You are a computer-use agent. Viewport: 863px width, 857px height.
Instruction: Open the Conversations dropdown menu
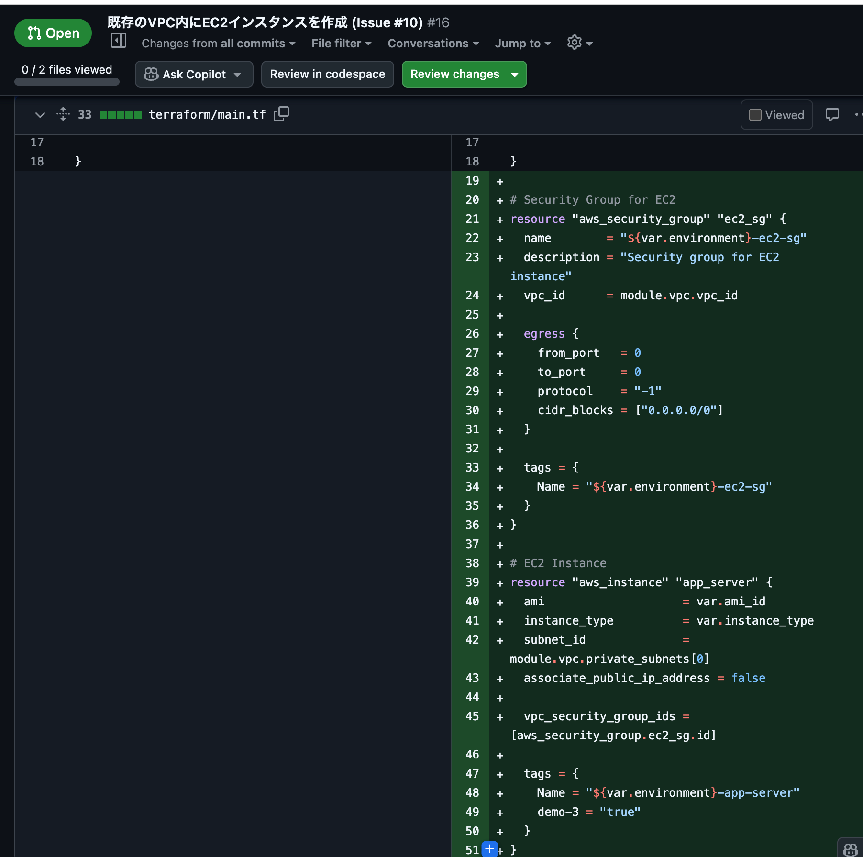[x=433, y=44]
